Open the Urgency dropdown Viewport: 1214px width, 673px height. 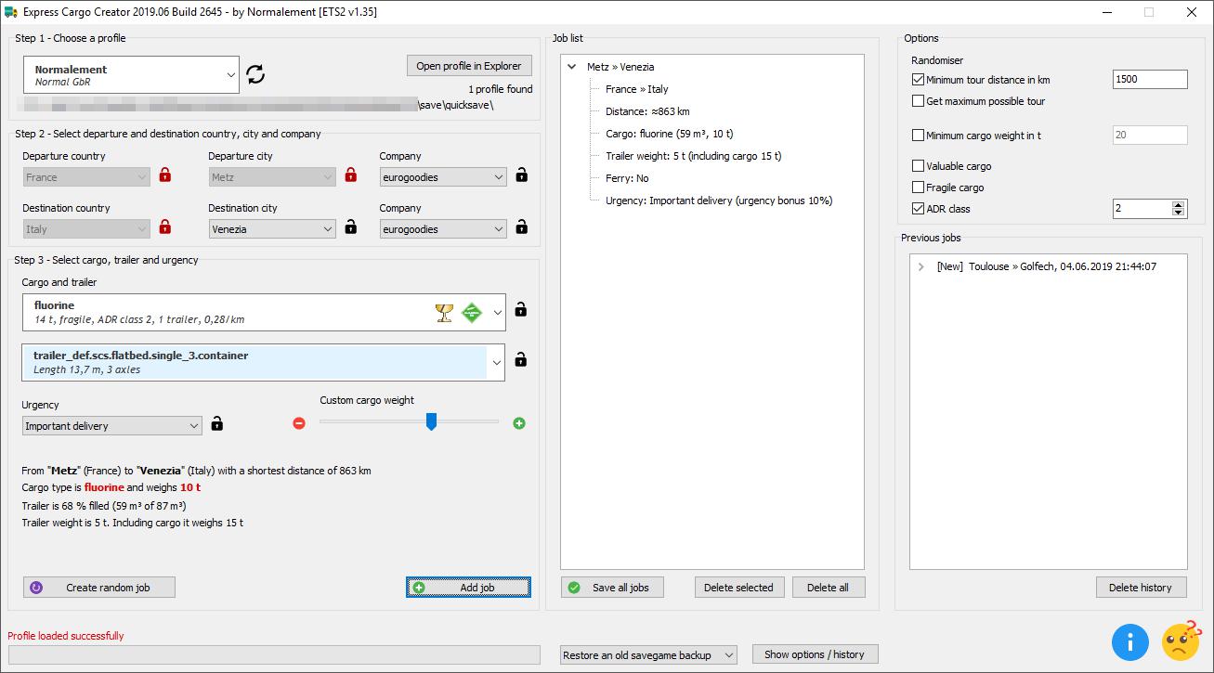pos(111,426)
